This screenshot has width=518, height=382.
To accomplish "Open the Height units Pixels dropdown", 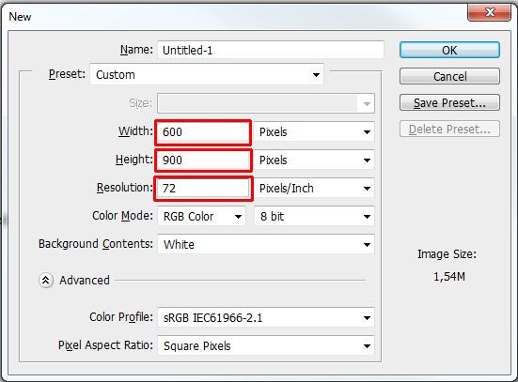I will coord(314,160).
